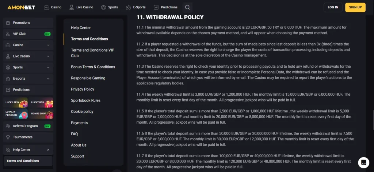This screenshot has width=374, height=172.
Task: Click the Predictions chart icon in sidebar
Action: click(8, 89)
